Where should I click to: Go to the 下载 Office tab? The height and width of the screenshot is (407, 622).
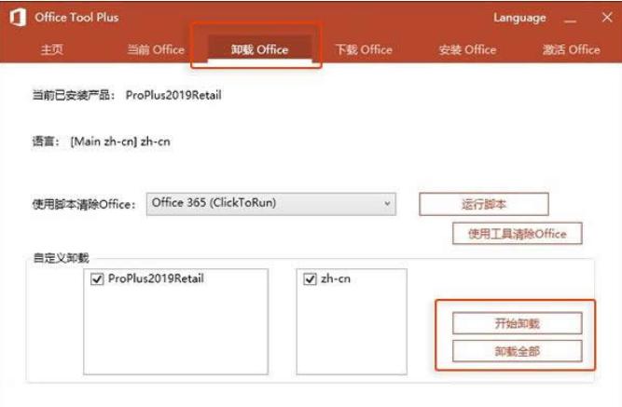pos(364,49)
